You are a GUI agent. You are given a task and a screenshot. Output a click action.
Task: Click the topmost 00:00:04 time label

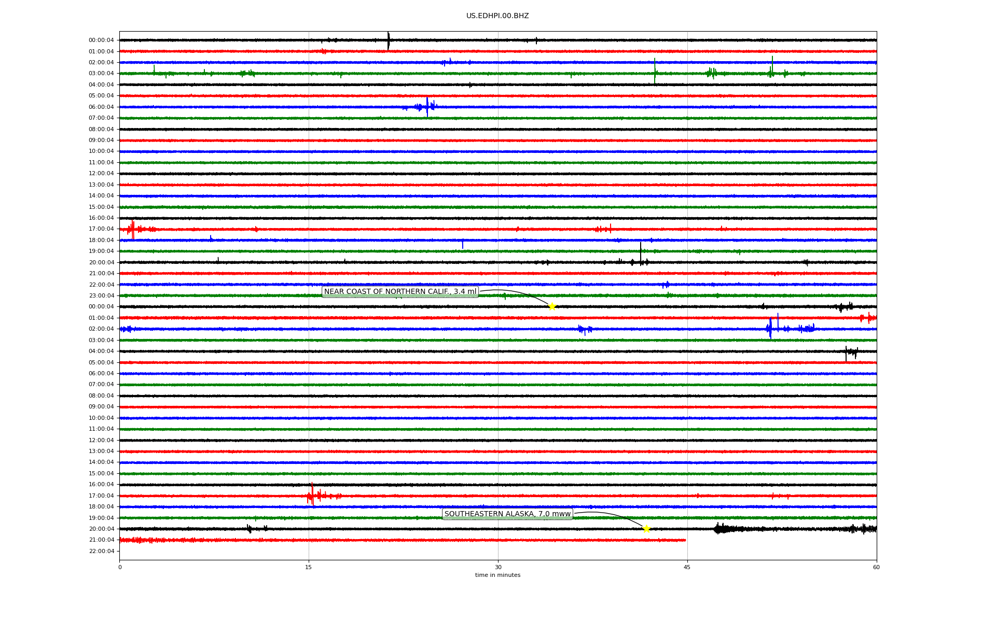pos(101,40)
